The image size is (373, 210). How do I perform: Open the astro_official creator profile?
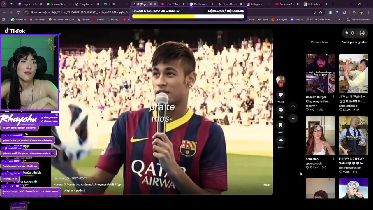point(347,106)
